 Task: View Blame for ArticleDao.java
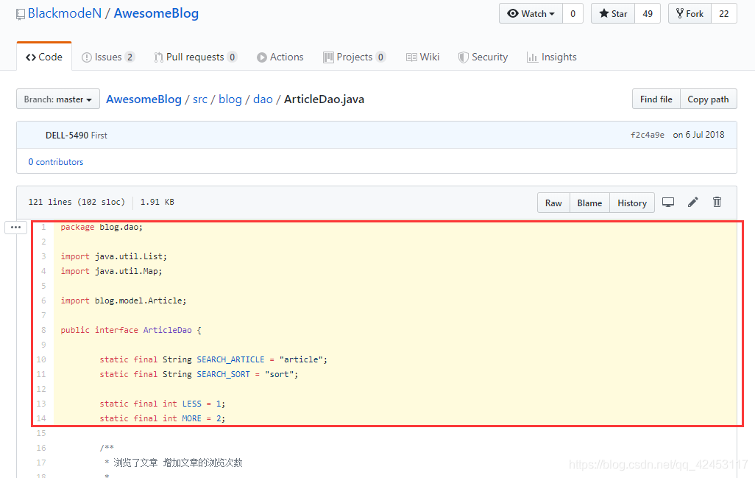(x=589, y=203)
